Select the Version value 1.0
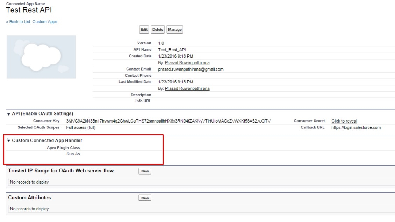The width and height of the screenshot is (395, 222). [161, 43]
